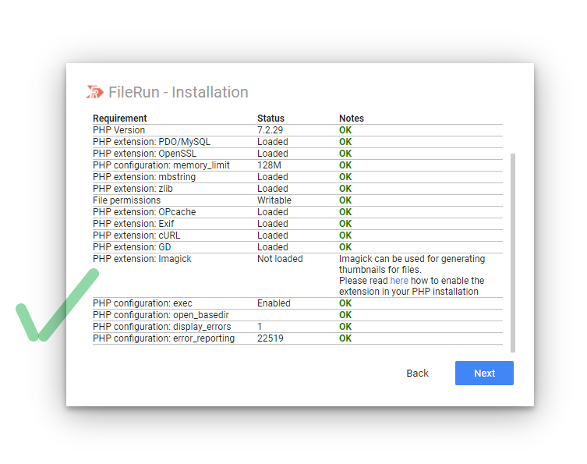587x464 pixels.
Task: Click 'Imagick can be used for generating' note
Action: (x=412, y=259)
